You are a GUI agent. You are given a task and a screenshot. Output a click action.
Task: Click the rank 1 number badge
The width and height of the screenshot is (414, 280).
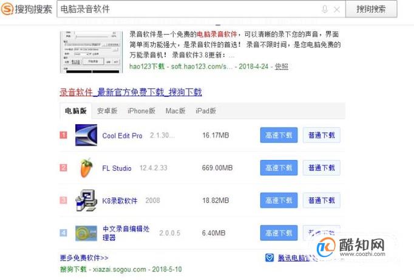click(x=63, y=135)
